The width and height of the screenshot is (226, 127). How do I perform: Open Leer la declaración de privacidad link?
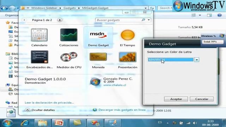(49, 103)
